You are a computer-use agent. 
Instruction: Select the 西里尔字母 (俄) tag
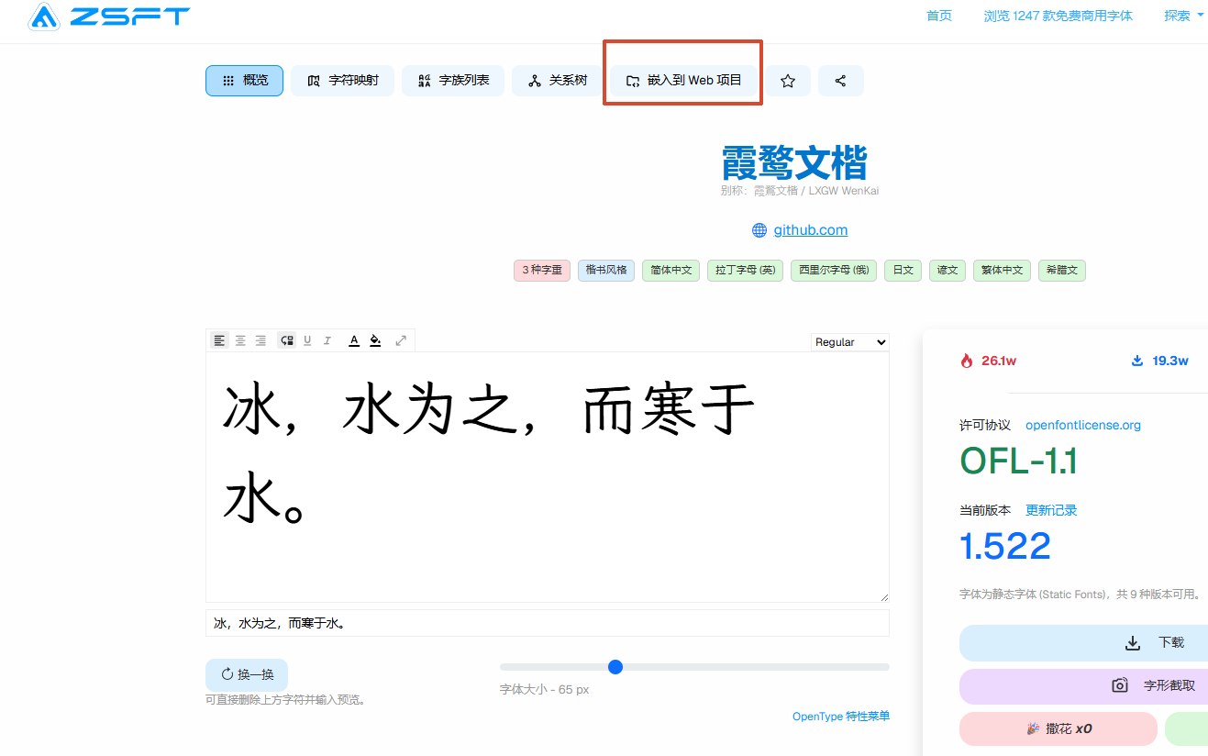click(x=834, y=271)
